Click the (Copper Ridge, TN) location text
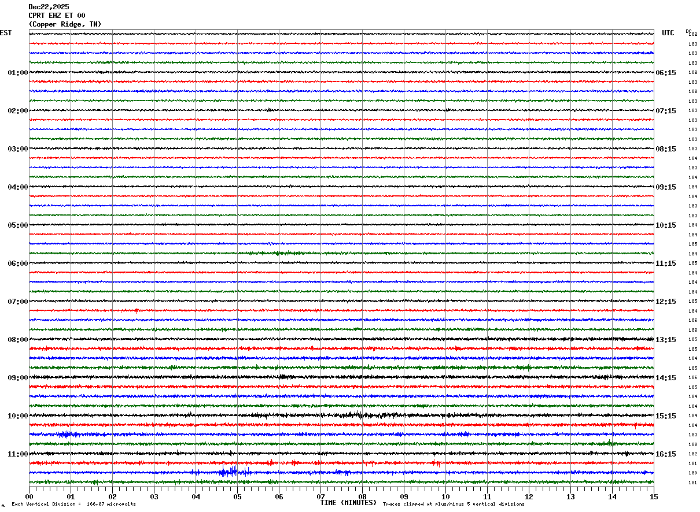The height and width of the screenshot is (512, 700). 65,24
